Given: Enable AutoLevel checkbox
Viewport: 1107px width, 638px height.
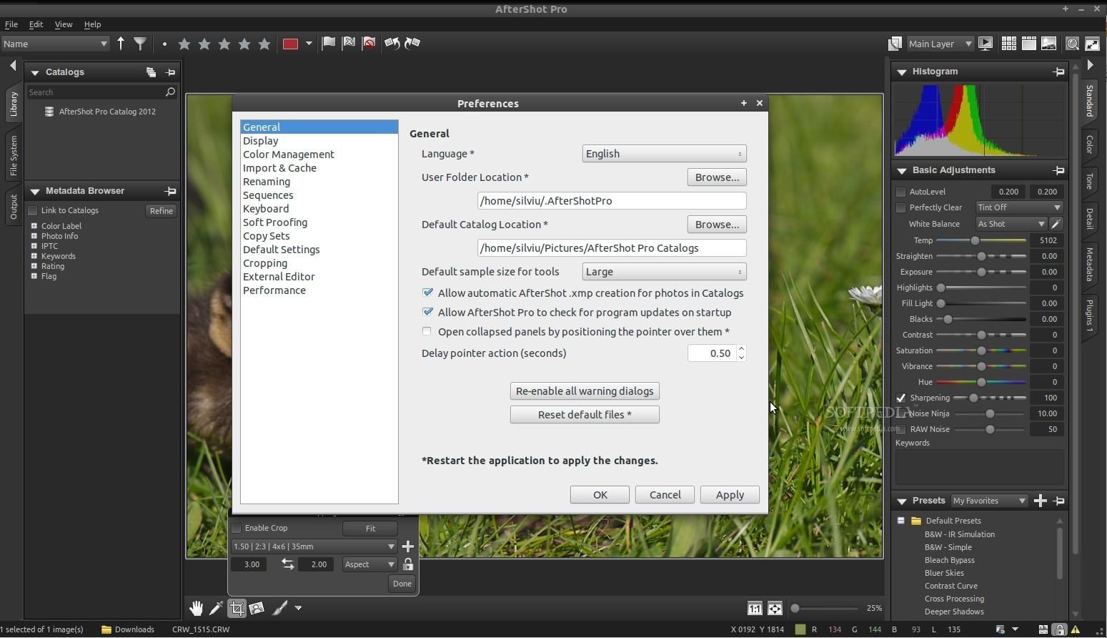Looking at the screenshot, I should [901, 192].
